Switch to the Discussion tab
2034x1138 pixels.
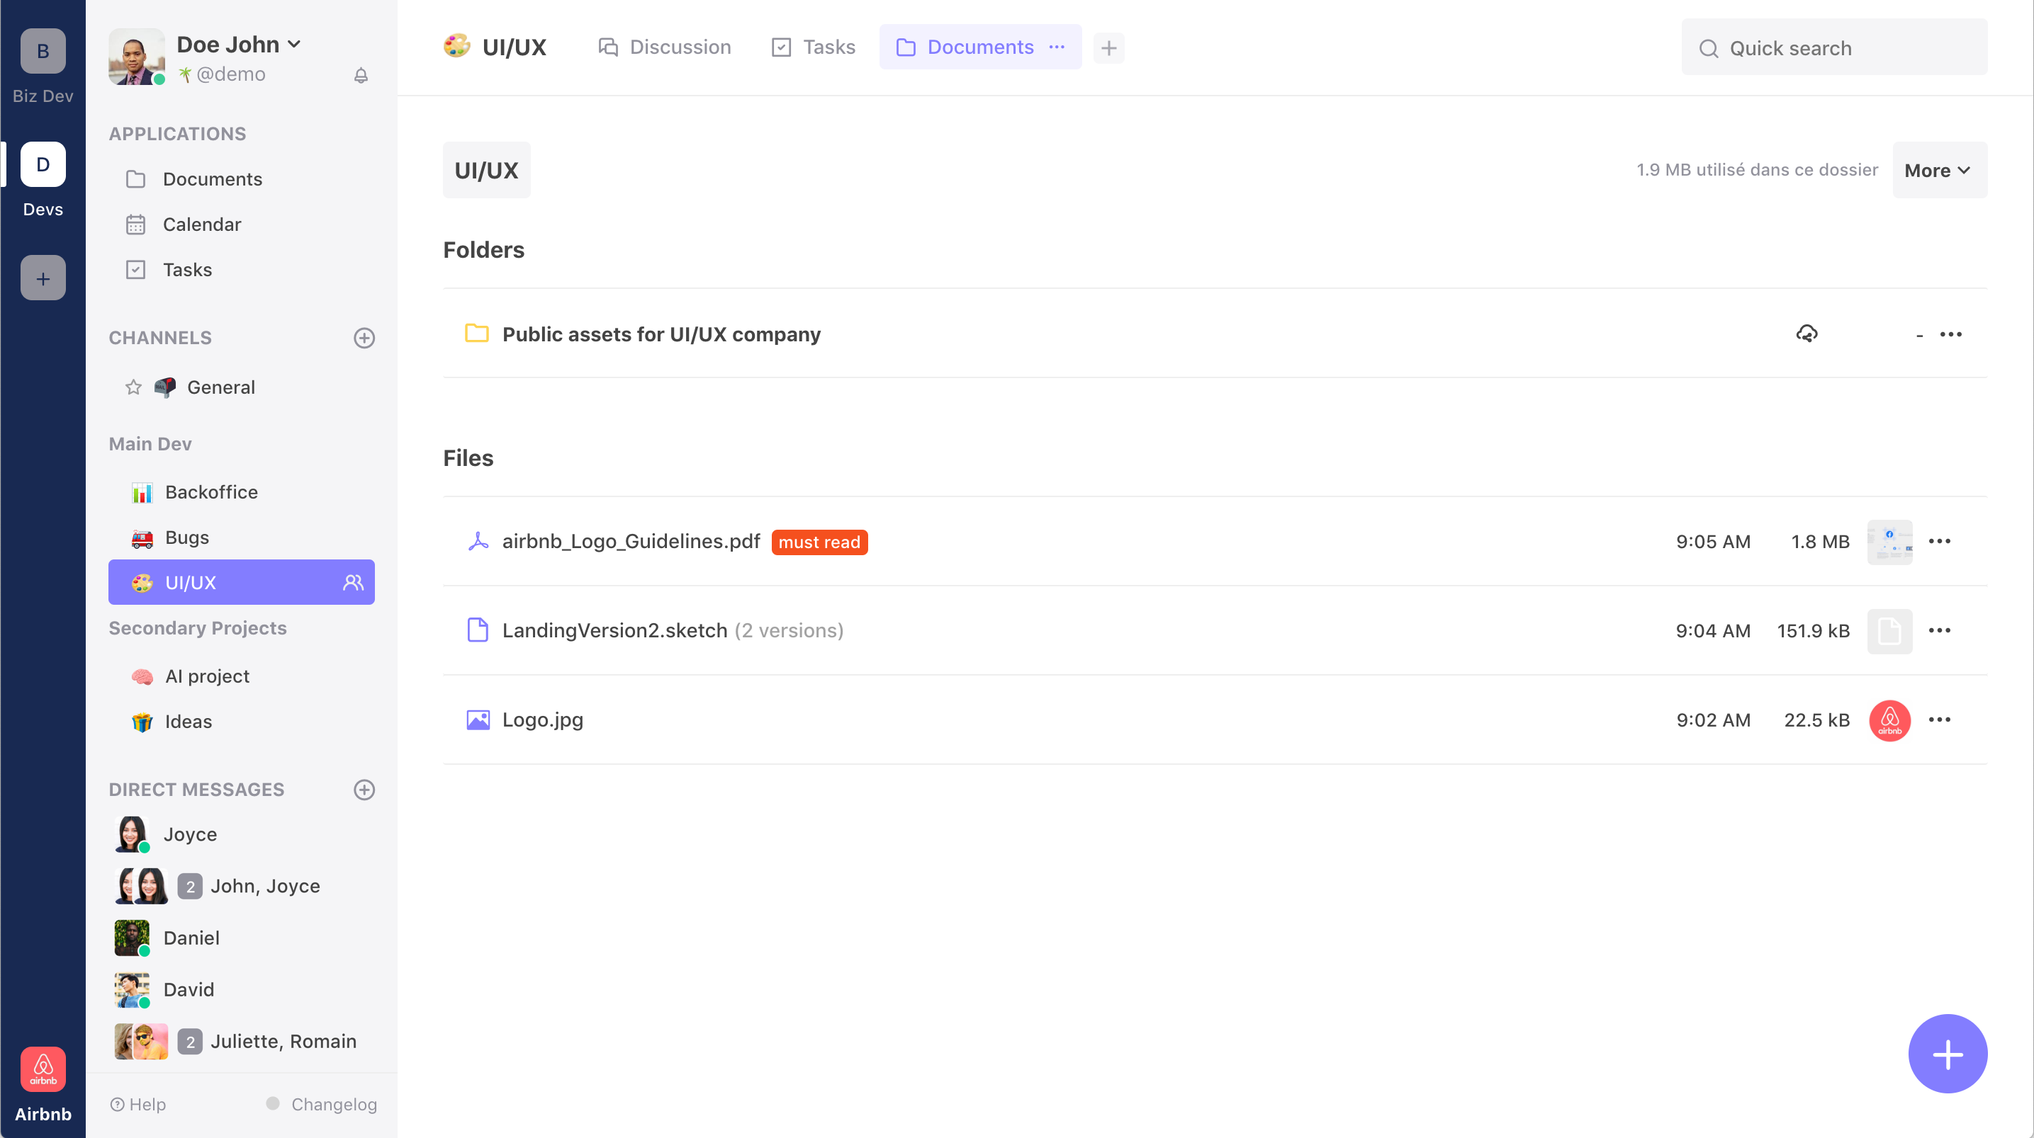tap(665, 47)
